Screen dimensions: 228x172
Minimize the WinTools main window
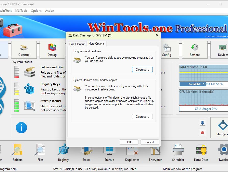coord(209,4)
